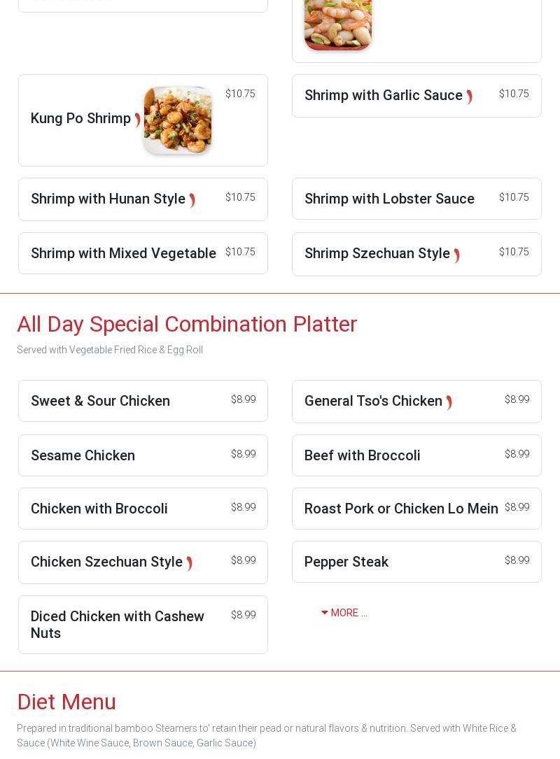Click the spicy icon next to Shrimp Szechuan Style

point(456,255)
